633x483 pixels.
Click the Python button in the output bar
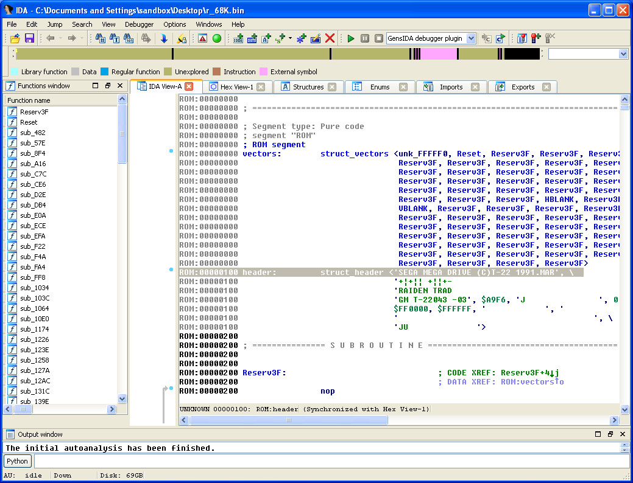click(x=18, y=461)
